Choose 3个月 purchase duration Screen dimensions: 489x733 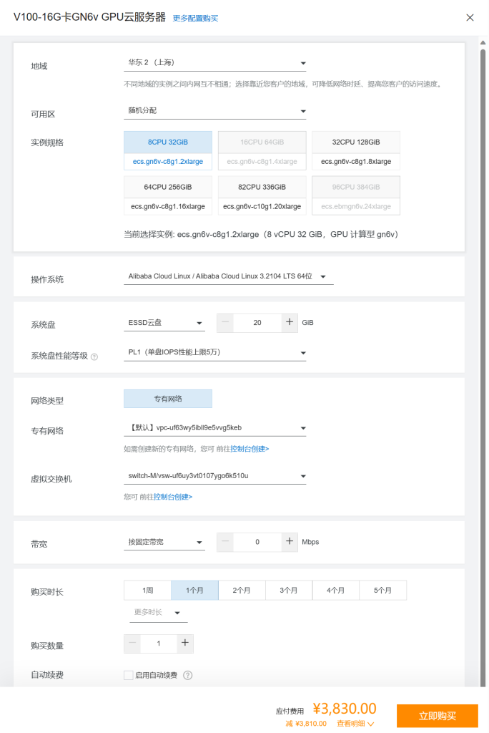[x=289, y=591]
